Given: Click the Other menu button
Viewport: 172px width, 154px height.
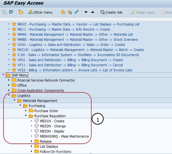Looking at the screenshot, I should [x=40, y=12].
